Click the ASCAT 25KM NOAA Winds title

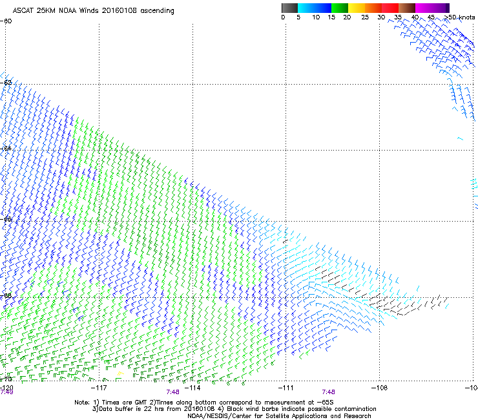pos(93,11)
